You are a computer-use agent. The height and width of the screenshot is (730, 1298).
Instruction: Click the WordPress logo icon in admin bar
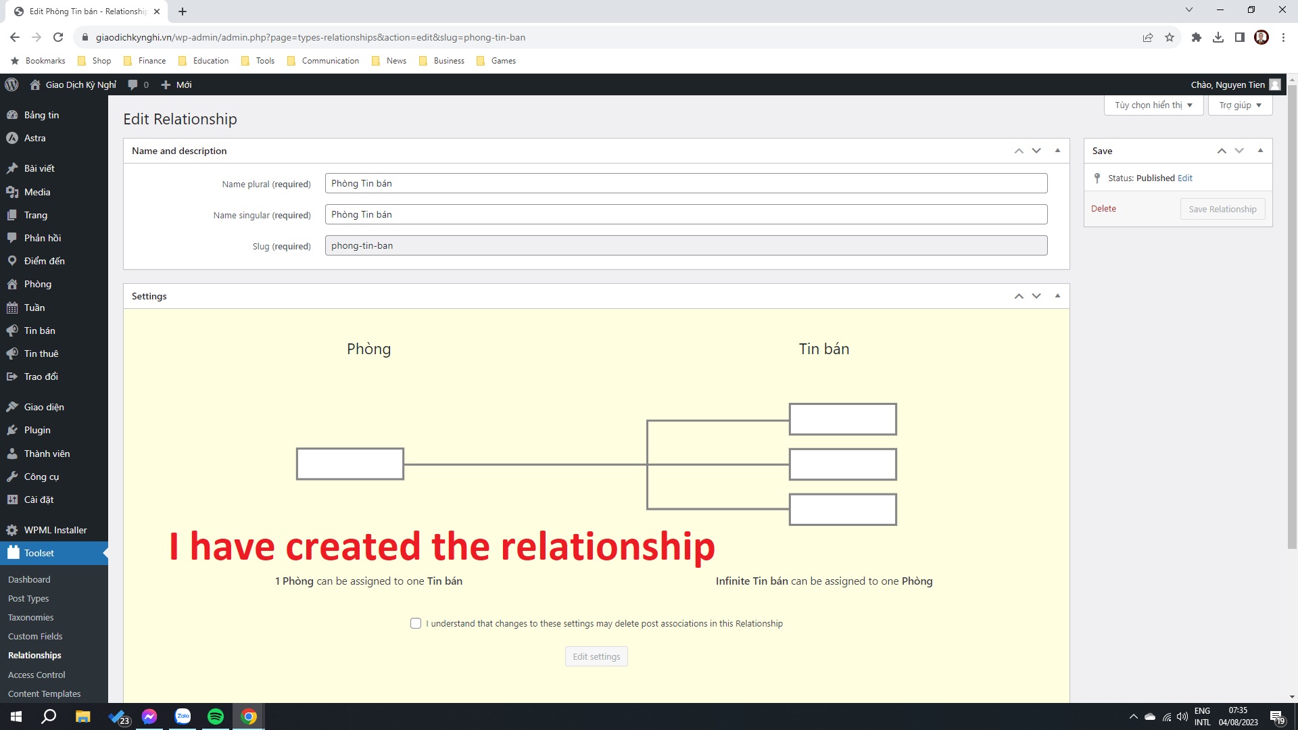11,84
